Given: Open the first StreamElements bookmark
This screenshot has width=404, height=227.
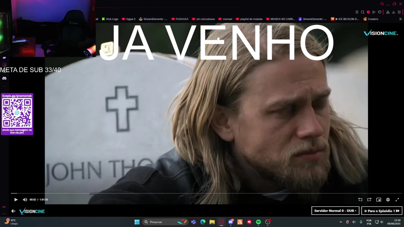Looking at the screenshot, I should (153, 19).
